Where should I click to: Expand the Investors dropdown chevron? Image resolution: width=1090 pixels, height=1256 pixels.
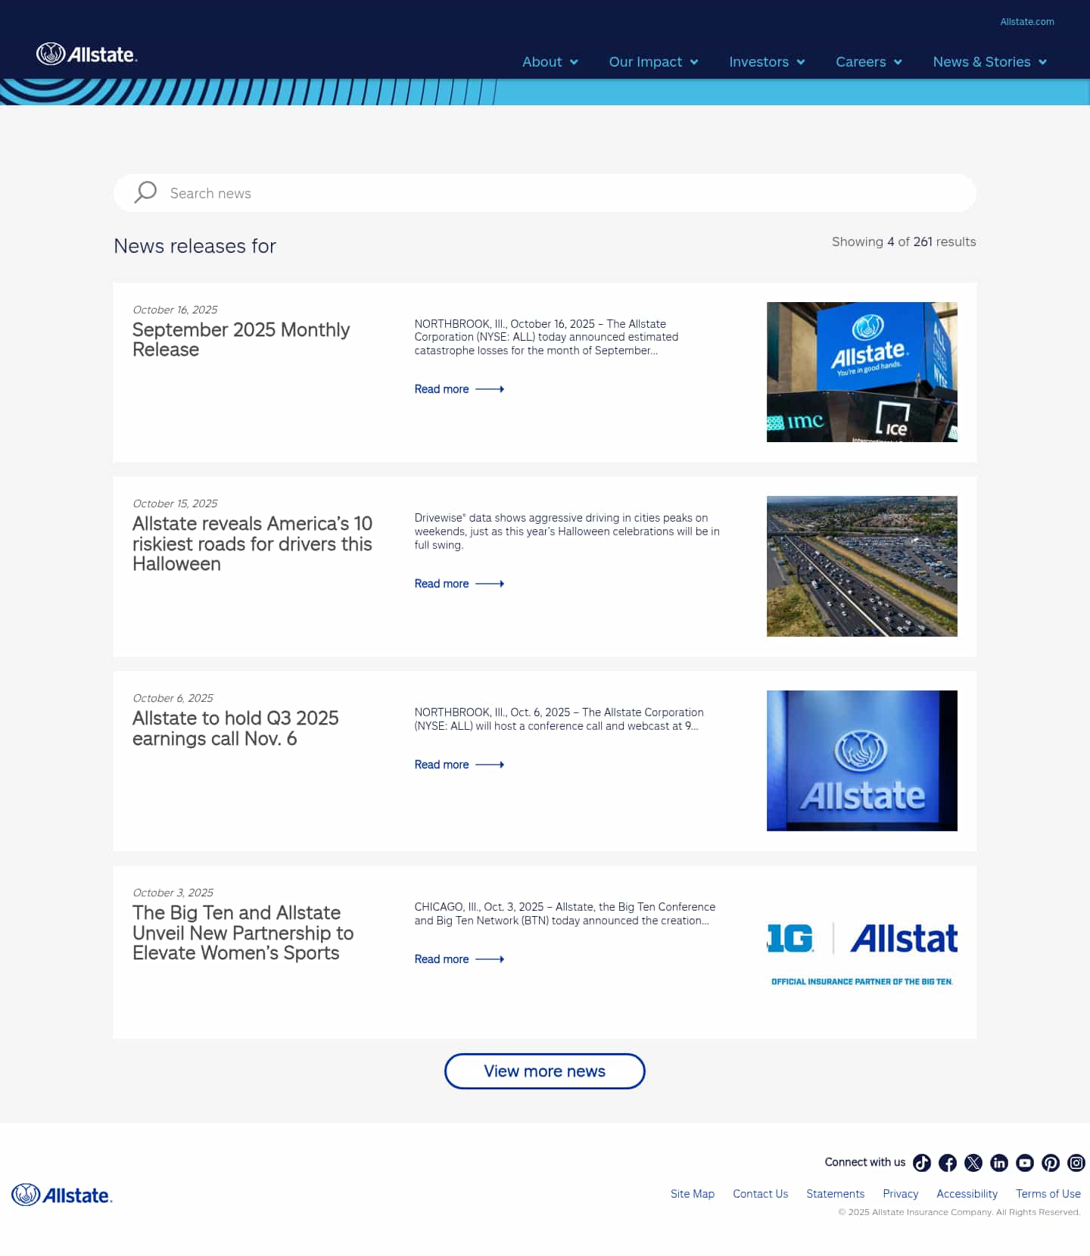[801, 62]
